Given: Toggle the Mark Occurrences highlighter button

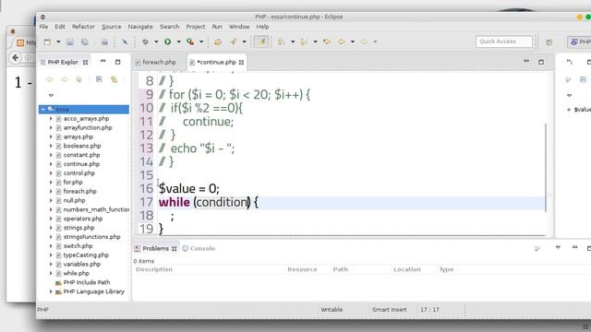Looking at the screenshot, I should point(261,41).
